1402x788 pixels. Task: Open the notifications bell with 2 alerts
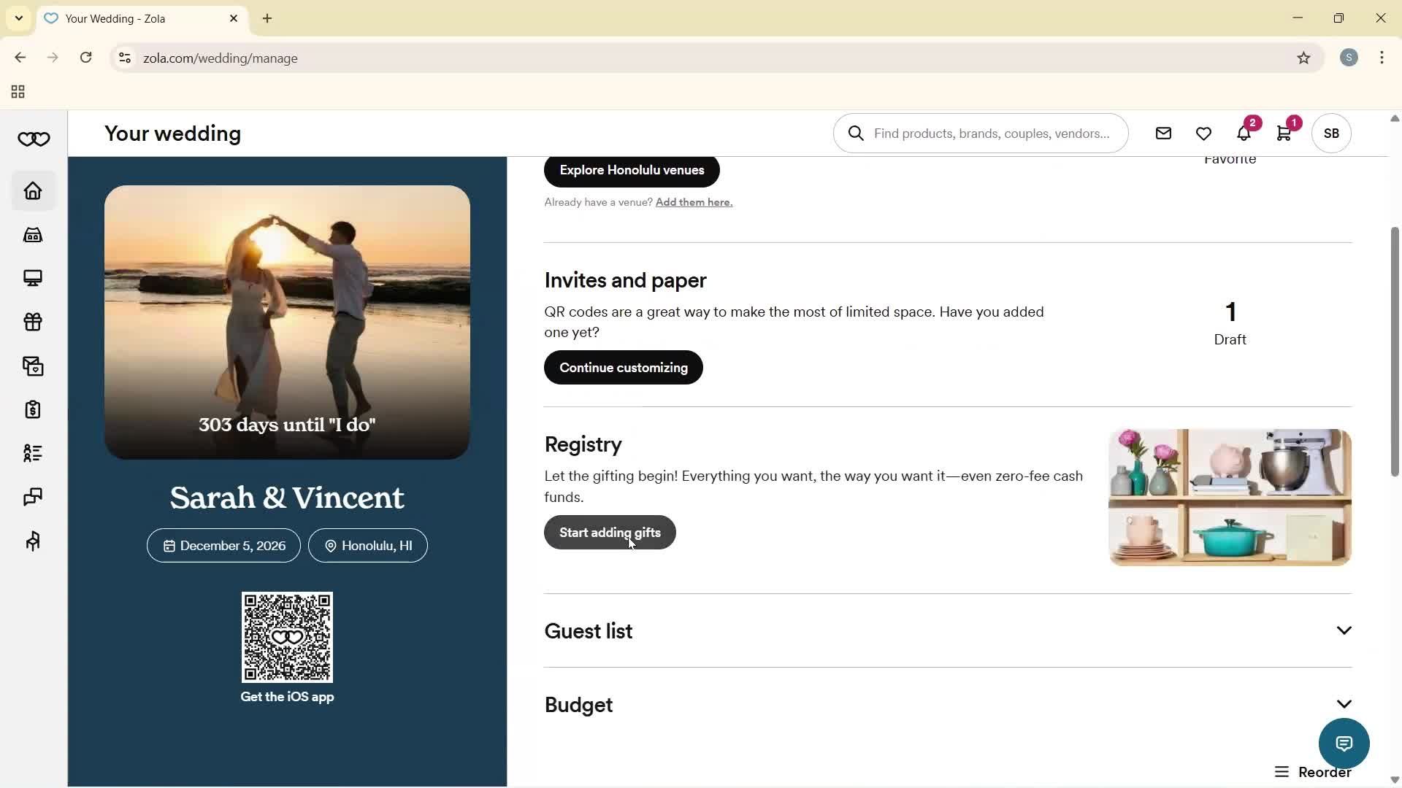[1244, 133]
